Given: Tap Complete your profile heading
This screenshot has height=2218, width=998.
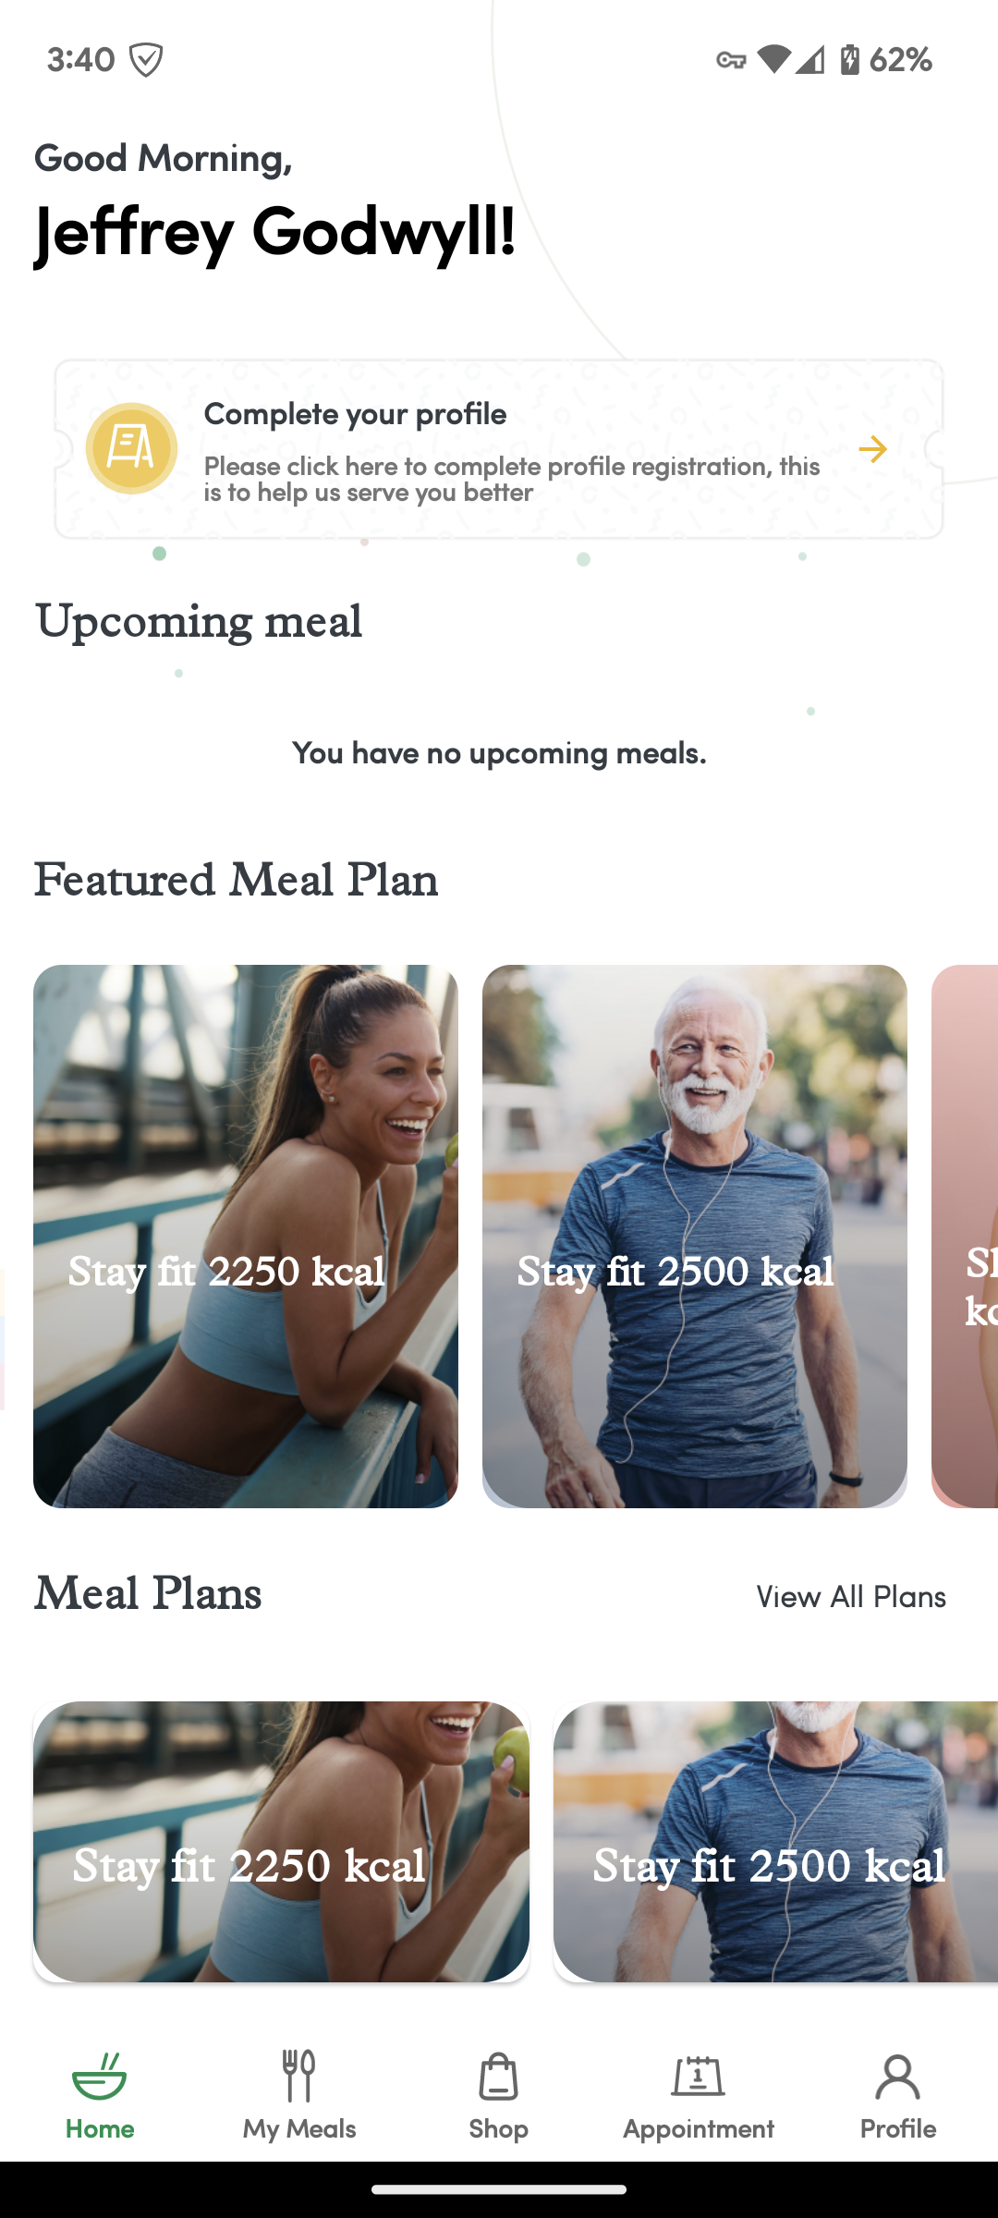Looking at the screenshot, I should click(355, 413).
